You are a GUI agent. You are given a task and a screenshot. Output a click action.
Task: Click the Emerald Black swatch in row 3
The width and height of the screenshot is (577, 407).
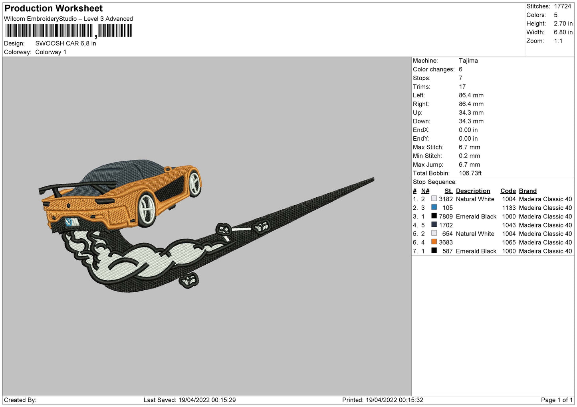[434, 216]
